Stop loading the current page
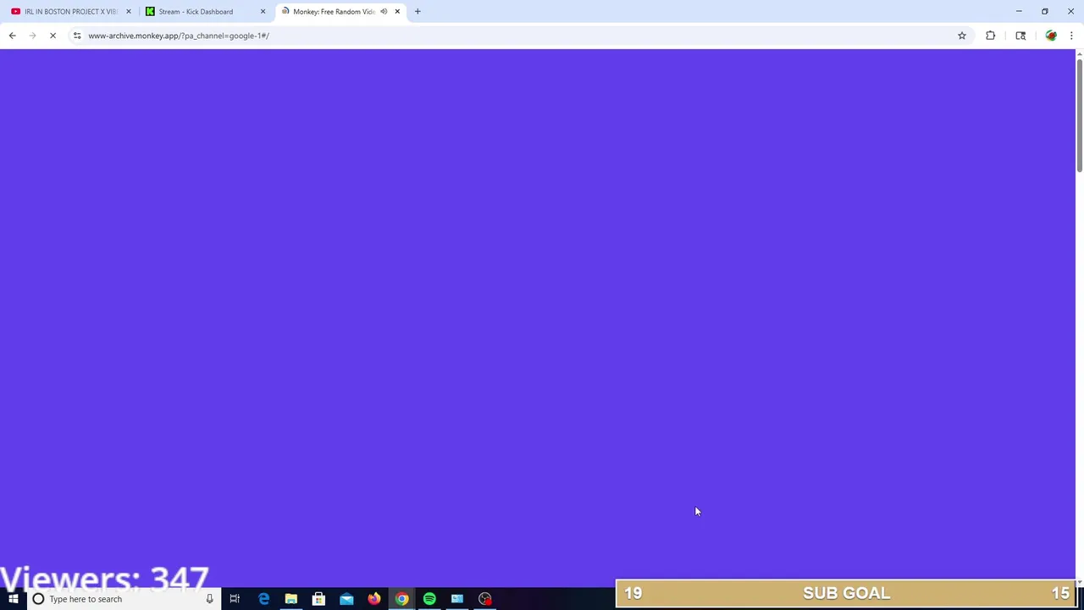 [x=53, y=36]
